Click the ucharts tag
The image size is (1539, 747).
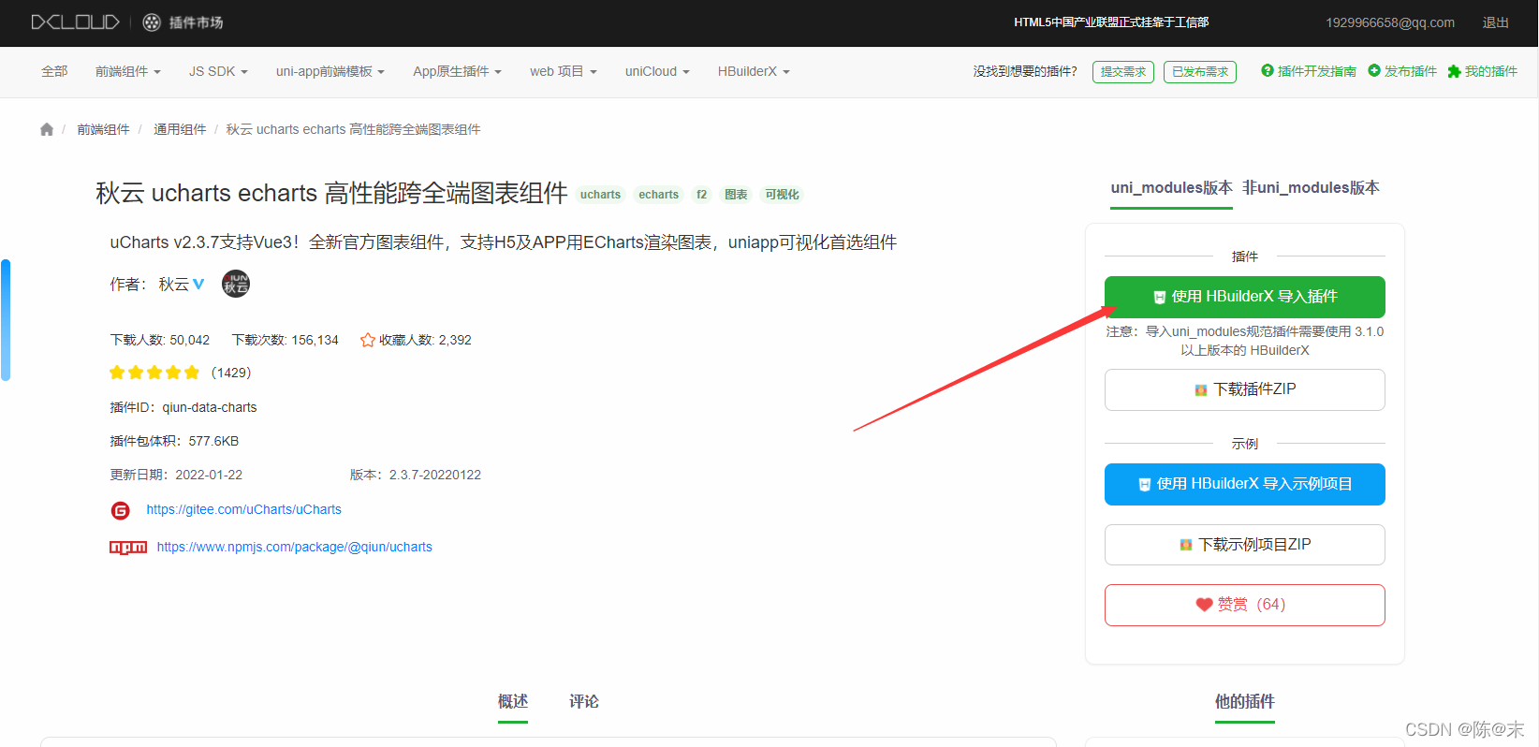pyautogui.click(x=600, y=195)
